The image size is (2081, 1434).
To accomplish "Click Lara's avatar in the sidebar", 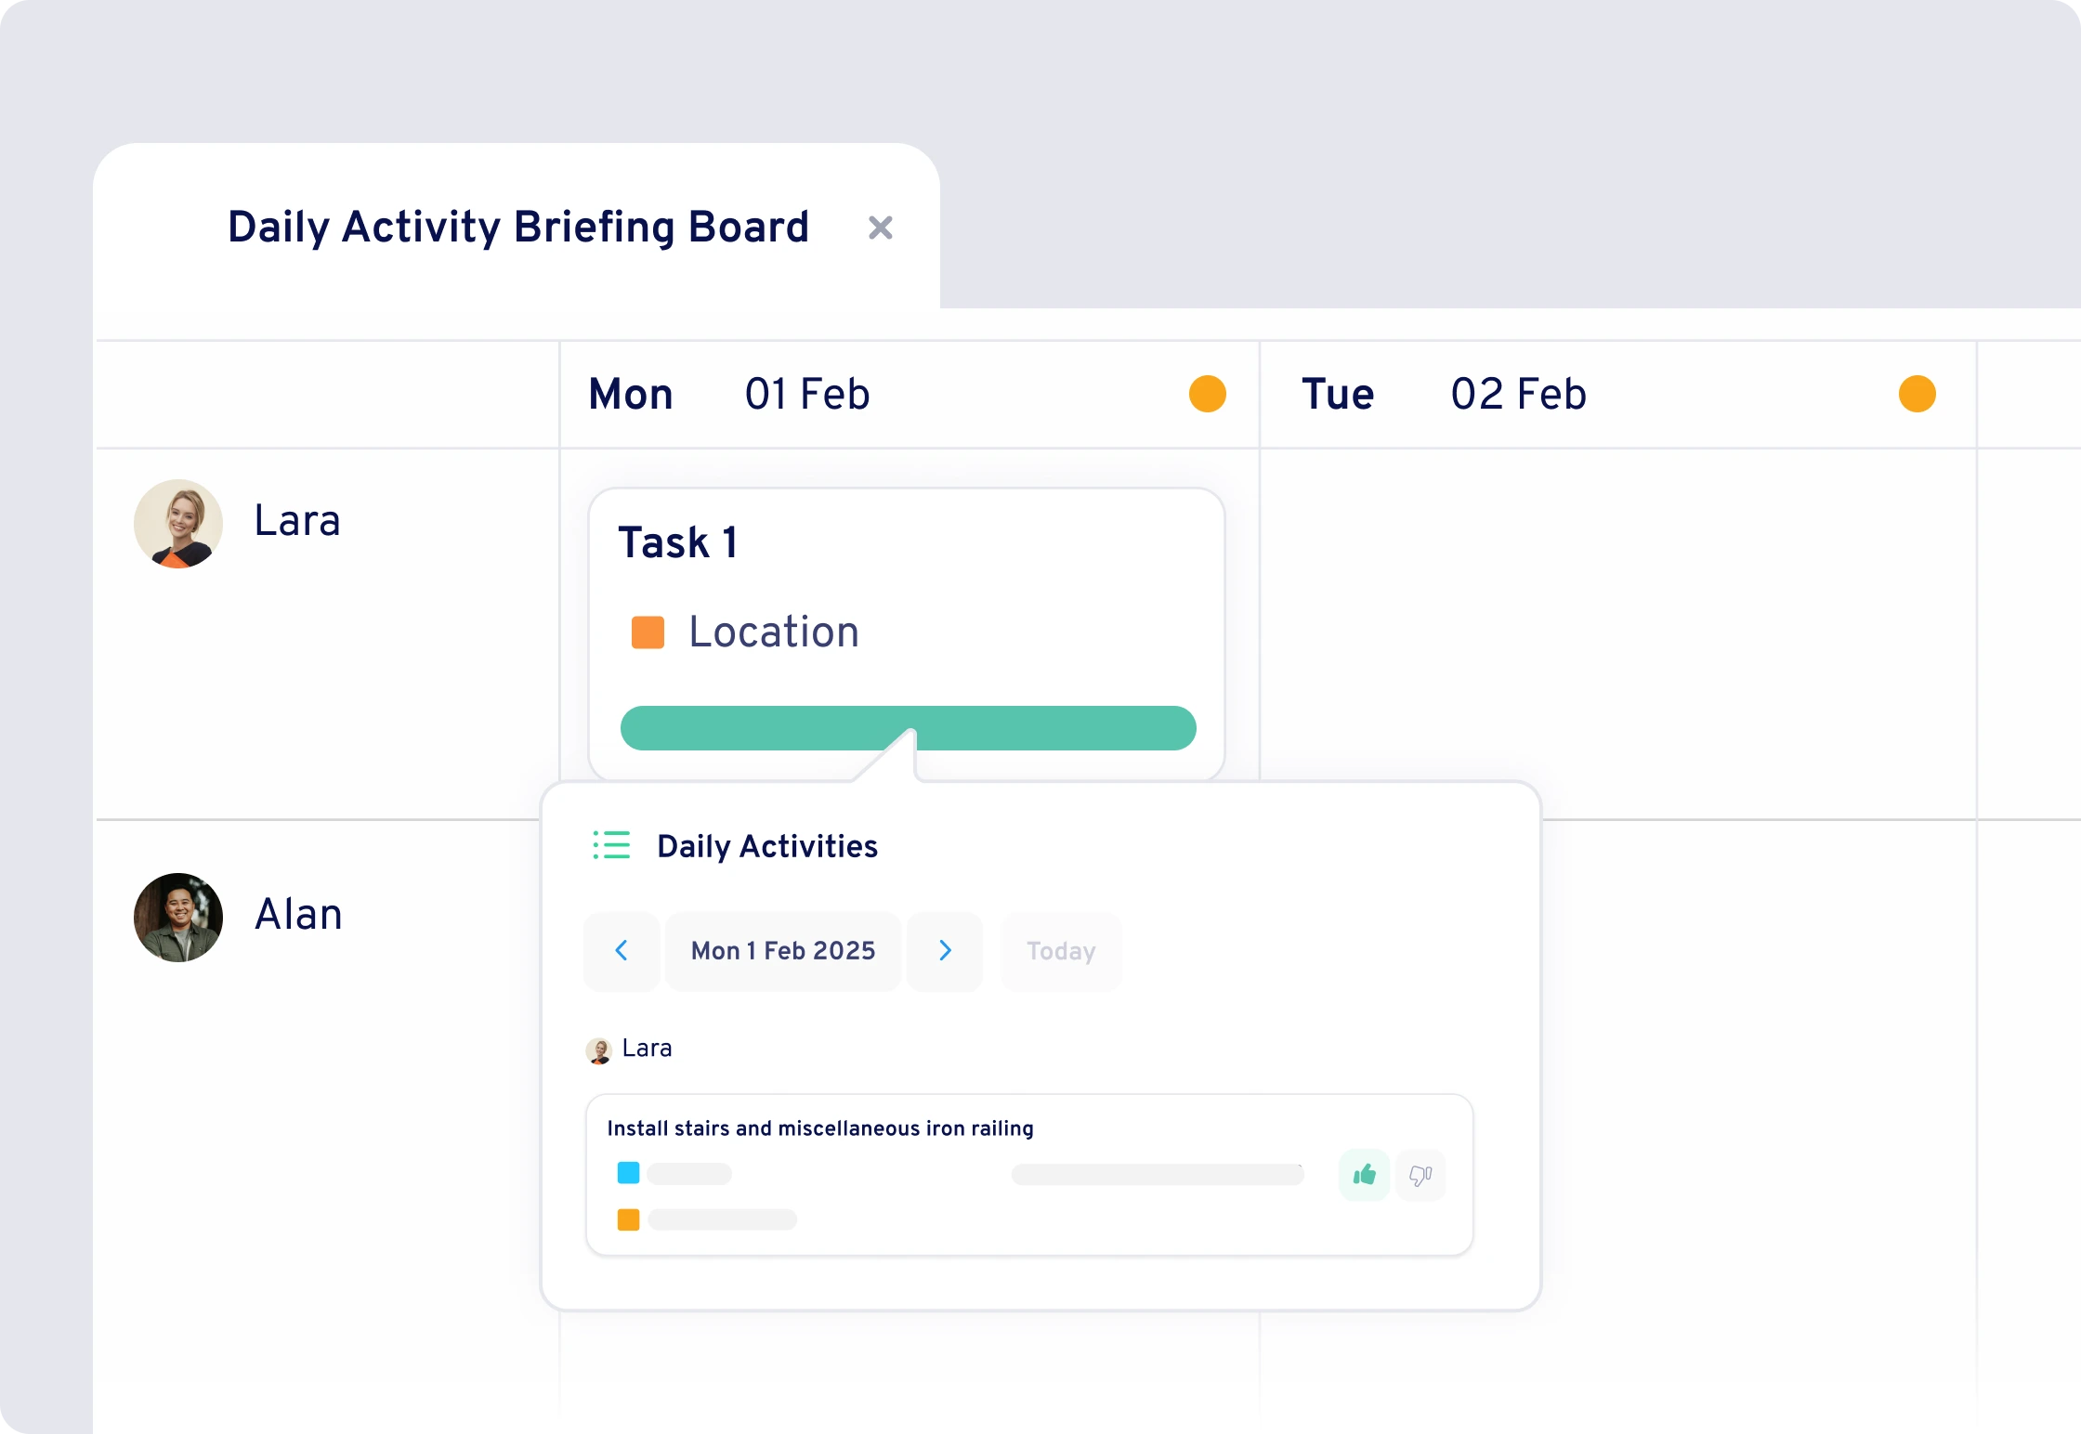I will pos(178,523).
